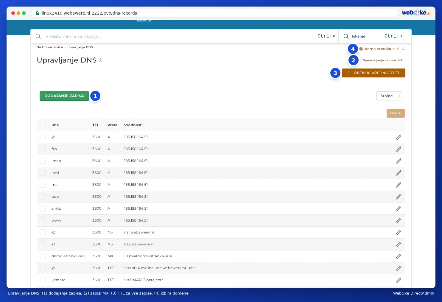The image size is (442, 302).
Task: Select the mail record checkbox
Action: pos(43,185)
